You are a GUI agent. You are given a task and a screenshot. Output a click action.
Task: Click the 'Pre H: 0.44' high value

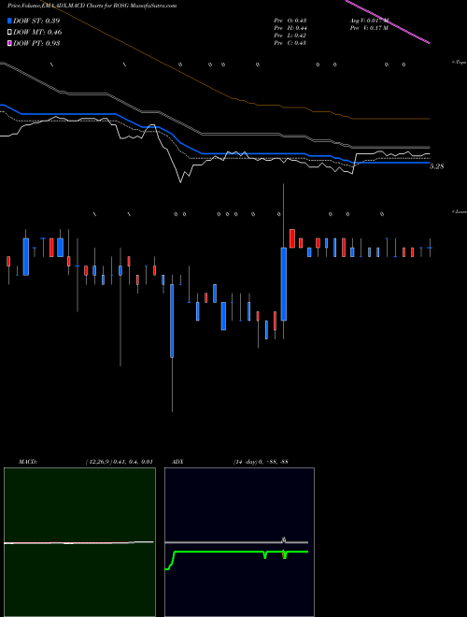coord(290,28)
